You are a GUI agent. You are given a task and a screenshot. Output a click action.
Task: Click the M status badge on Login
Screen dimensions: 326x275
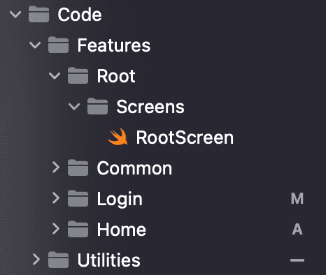point(297,198)
